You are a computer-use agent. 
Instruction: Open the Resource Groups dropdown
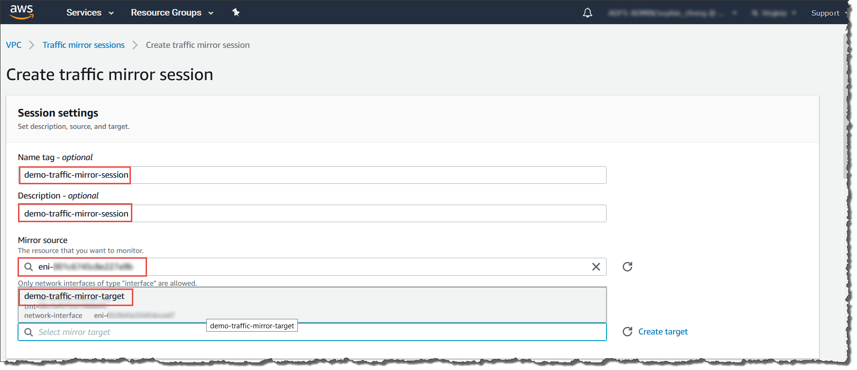click(172, 13)
